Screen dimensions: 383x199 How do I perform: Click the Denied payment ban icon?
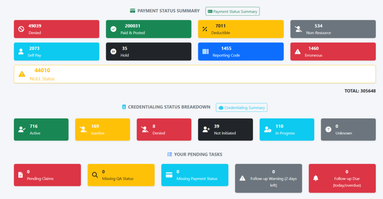click(21, 29)
